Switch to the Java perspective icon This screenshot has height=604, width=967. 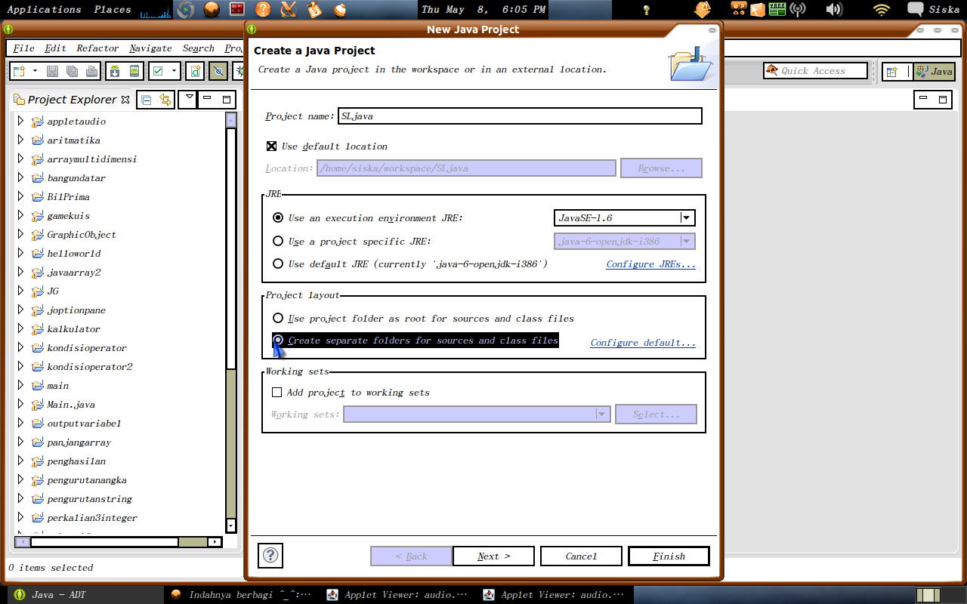[x=936, y=72]
